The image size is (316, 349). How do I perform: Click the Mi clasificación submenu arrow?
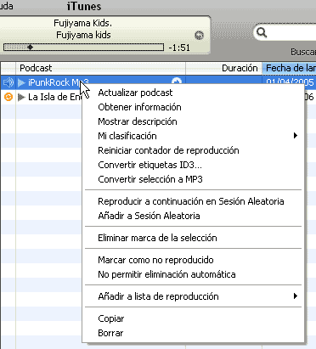click(296, 136)
